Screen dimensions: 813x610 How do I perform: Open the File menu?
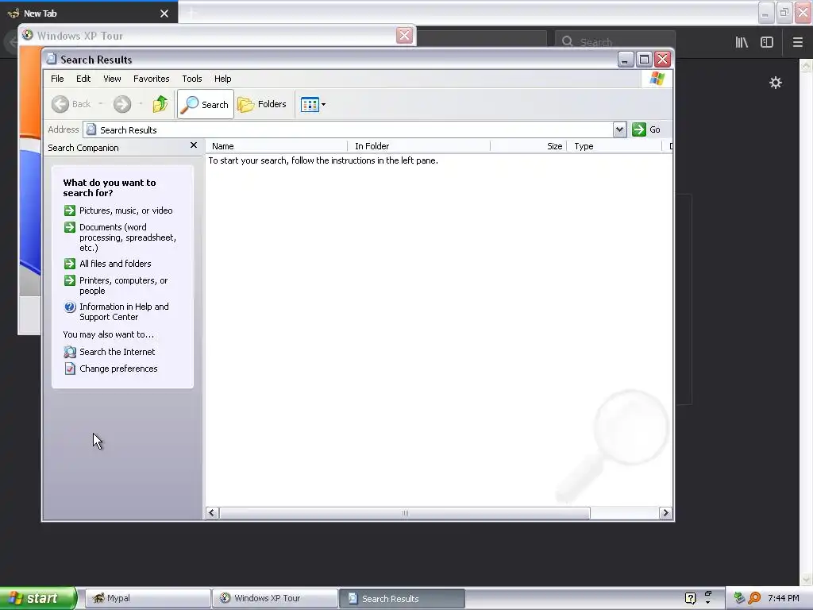tap(57, 79)
